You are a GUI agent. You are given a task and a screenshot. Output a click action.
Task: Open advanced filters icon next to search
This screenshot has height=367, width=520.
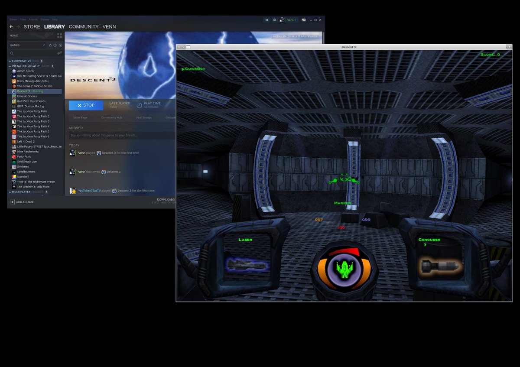59,53
